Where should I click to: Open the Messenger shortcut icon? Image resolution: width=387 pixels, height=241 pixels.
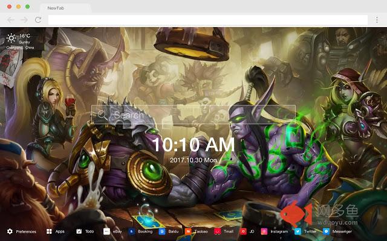point(326,231)
